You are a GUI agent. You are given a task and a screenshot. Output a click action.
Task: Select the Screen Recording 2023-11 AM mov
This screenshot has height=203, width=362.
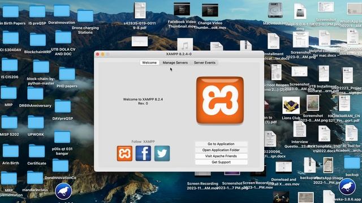[x=202, y=174]
